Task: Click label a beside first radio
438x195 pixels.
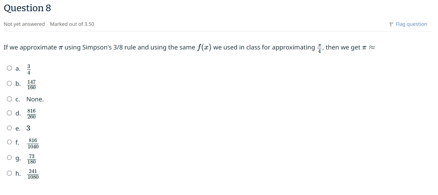Action: (x=17, y=68)
